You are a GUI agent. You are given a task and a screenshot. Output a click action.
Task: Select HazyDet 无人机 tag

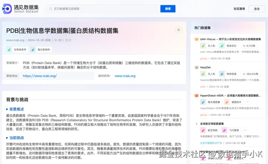click(x=208, y=74)
